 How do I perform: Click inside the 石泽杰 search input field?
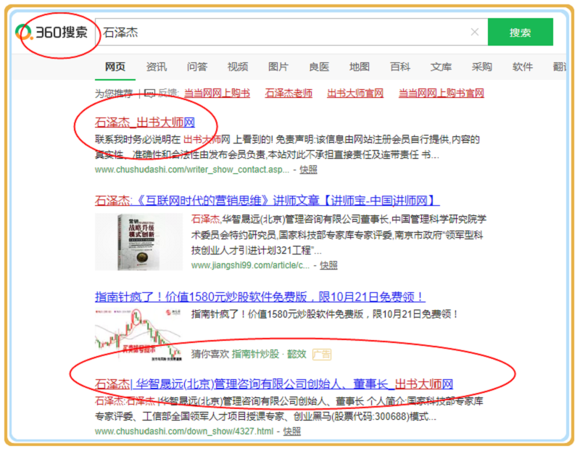[283, 33]
